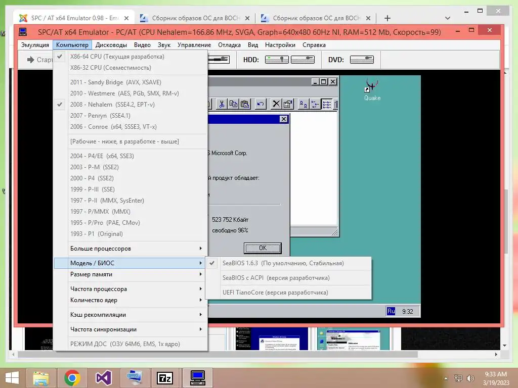Expand Кэш рекомпиляции submenu

pyautogui.click(x=131, y=314)
